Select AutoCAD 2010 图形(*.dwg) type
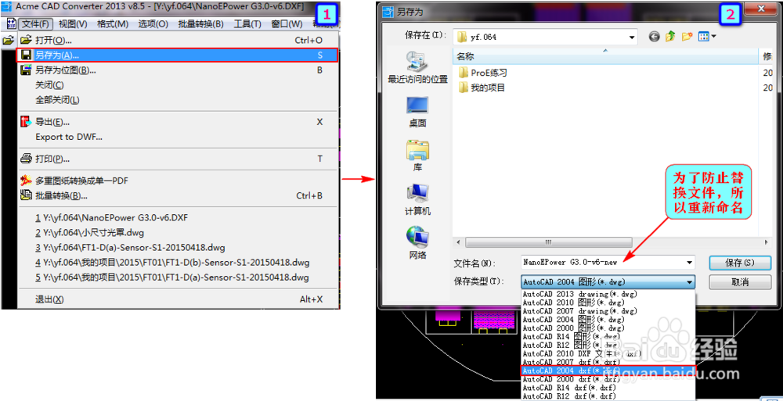 pos(608,303)
